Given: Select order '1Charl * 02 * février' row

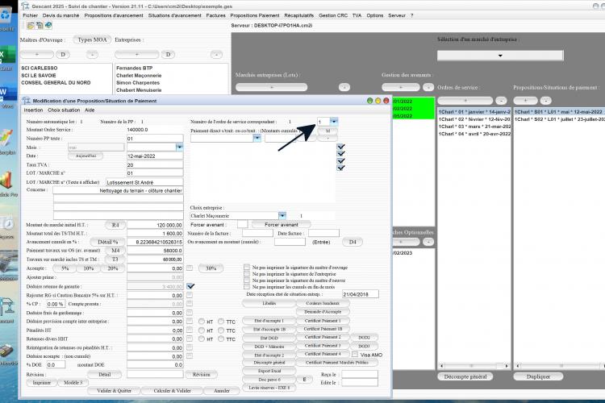Looking at the screenshot, I should (474, 119).
